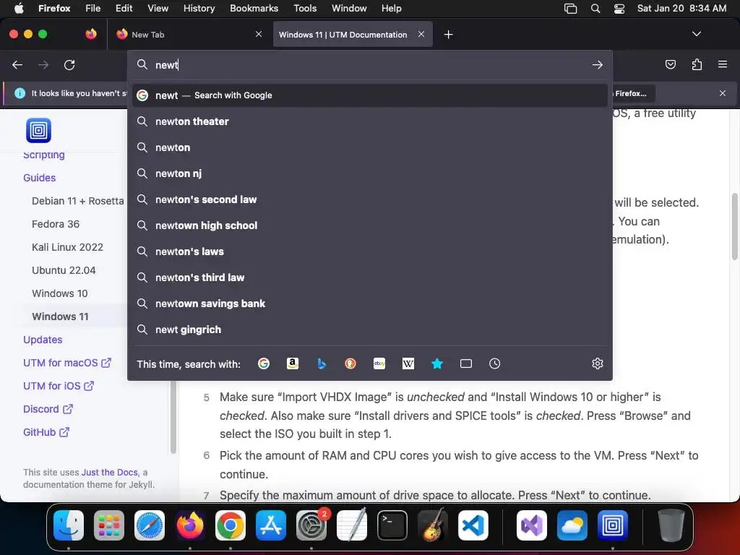Click the Go arrow in address bar
The image size is (740, 555).
point(598,64)
